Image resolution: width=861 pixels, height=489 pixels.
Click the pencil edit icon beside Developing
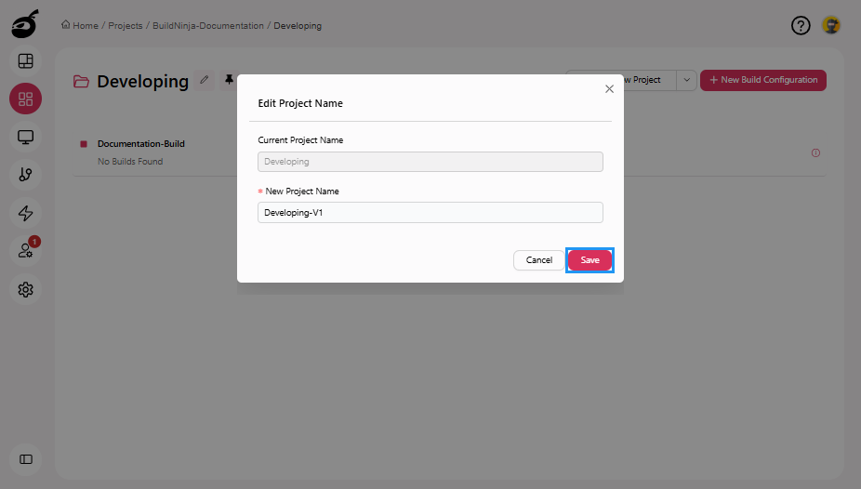(x=205, y=80)
